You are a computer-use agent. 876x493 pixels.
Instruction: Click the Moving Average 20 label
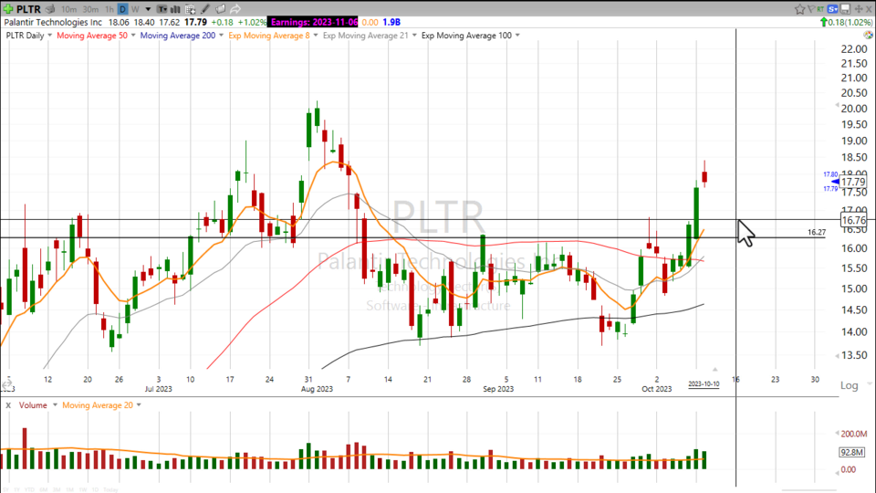(x=98, y=405)
